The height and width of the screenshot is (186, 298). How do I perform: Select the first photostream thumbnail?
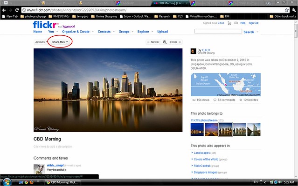click(x=197, y=130)
